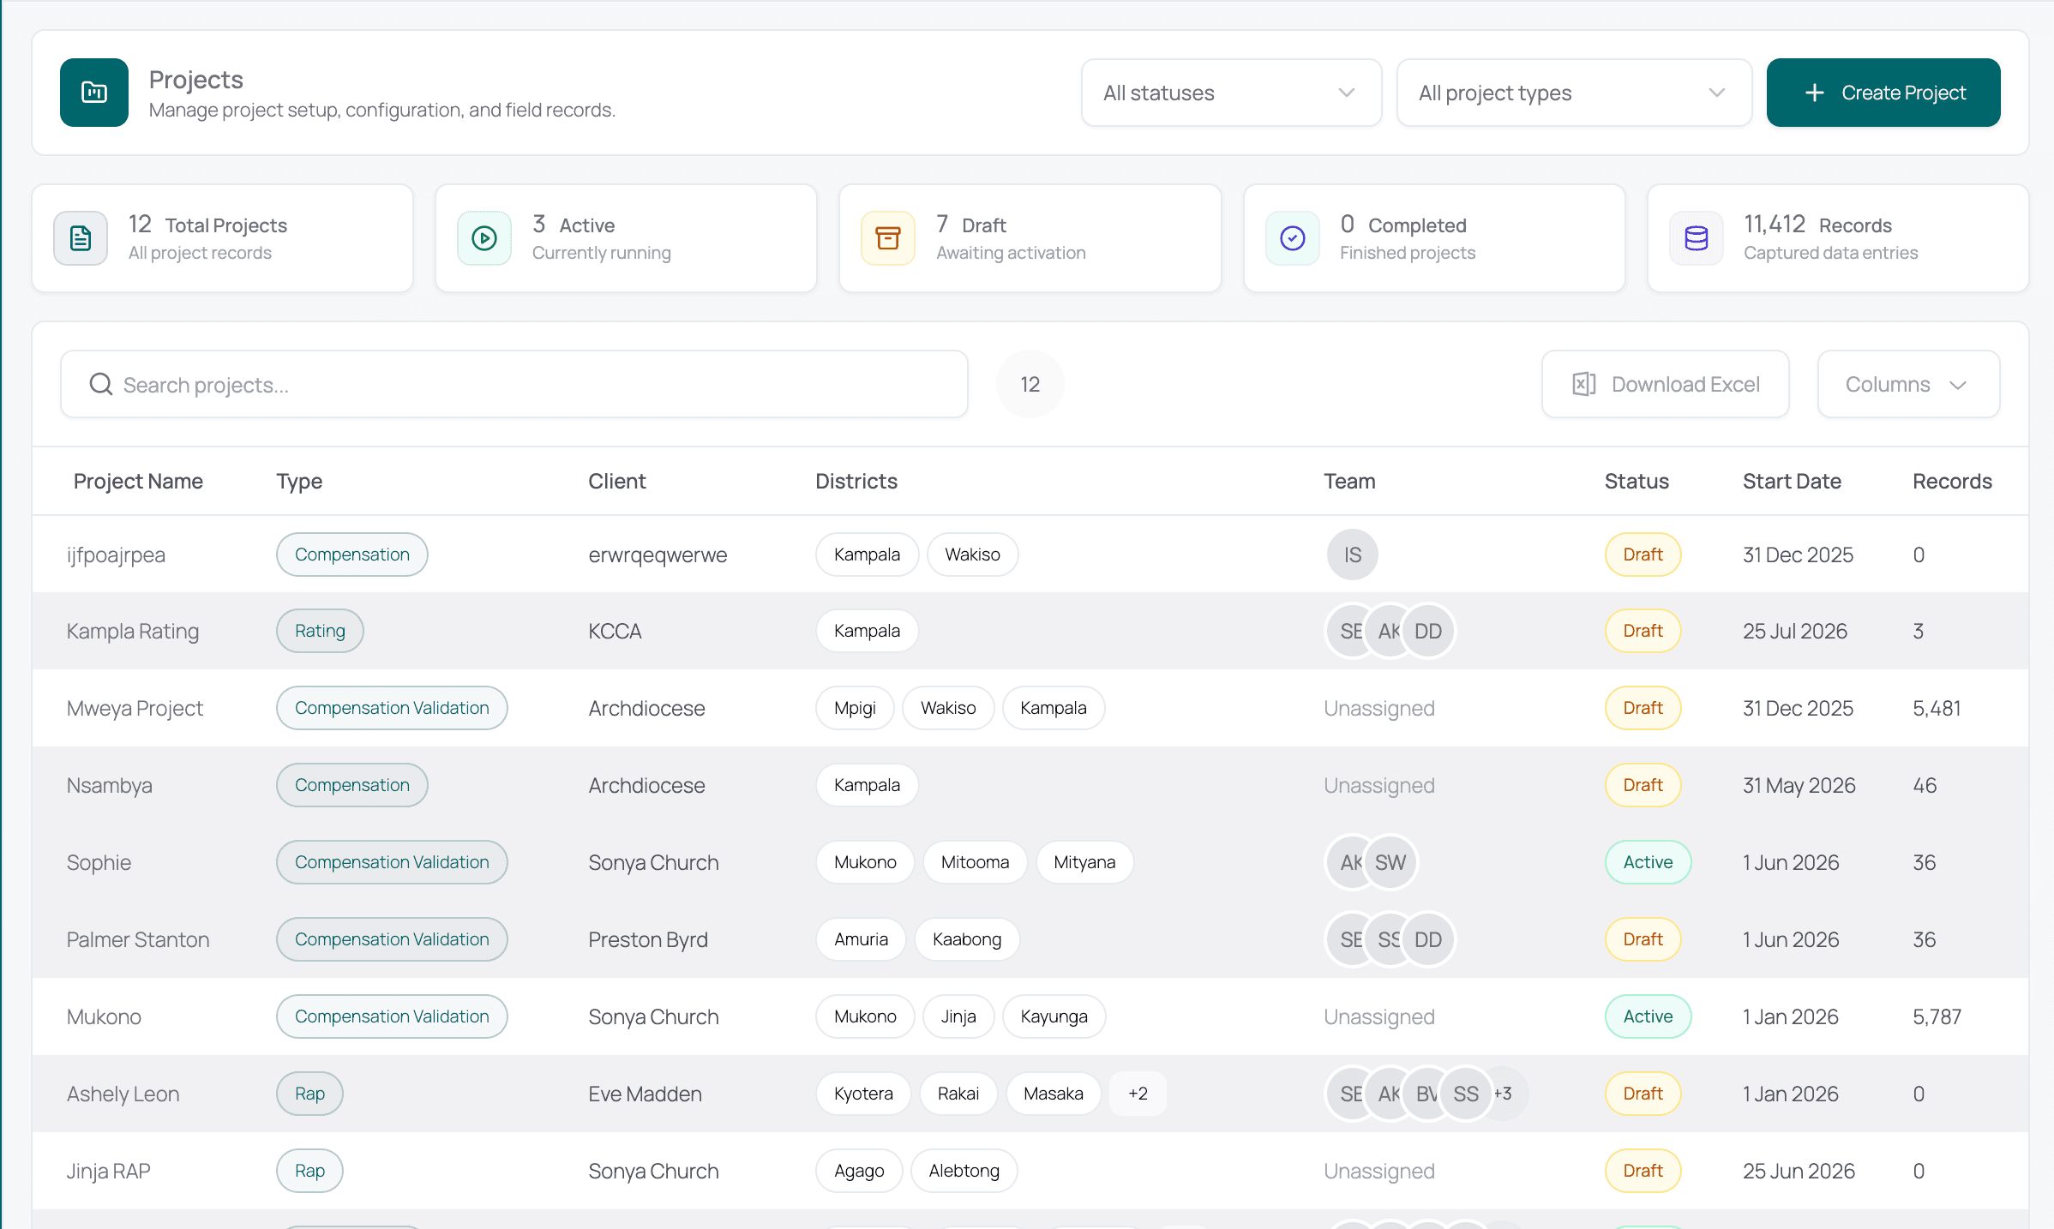Open the Sophie project
The height and width of the screenshot is (1229, 2054).
click(x=99, y=862)
